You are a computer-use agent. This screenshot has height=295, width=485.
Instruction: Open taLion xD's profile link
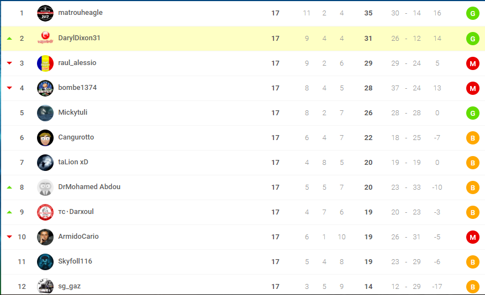click(x=73, y=162)
